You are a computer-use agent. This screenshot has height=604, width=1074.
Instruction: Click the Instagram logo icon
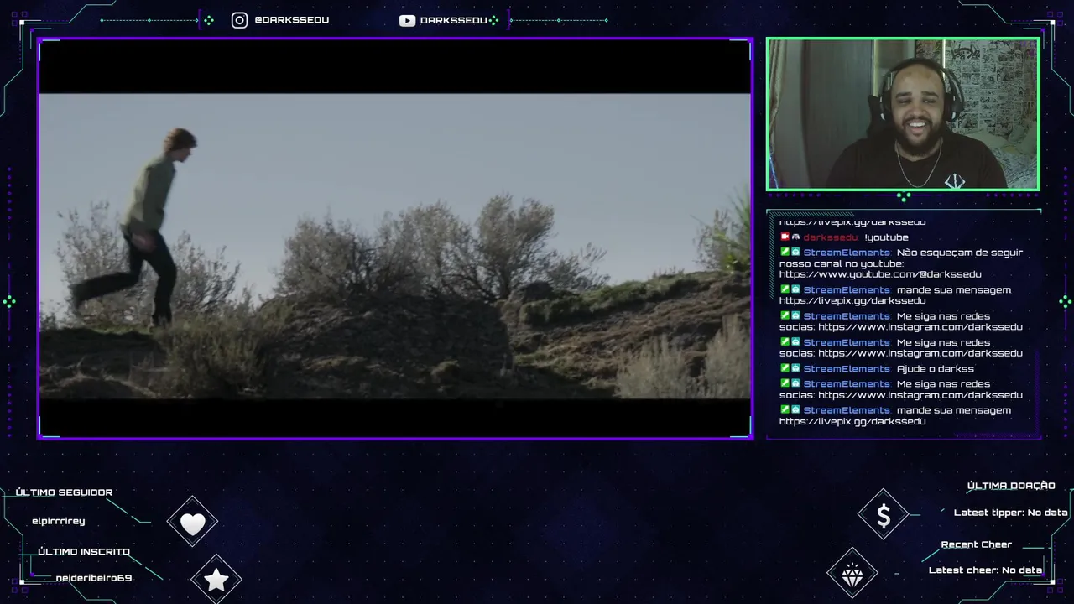239,20
